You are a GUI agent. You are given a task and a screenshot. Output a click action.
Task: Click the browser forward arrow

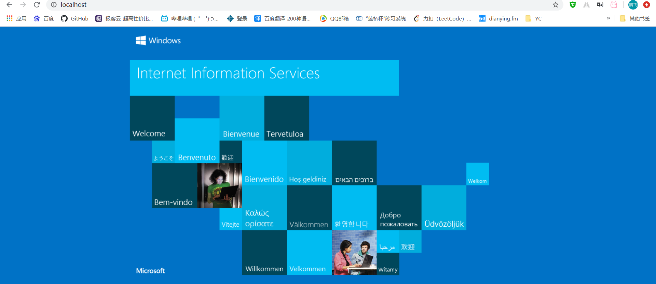point(23,5)
